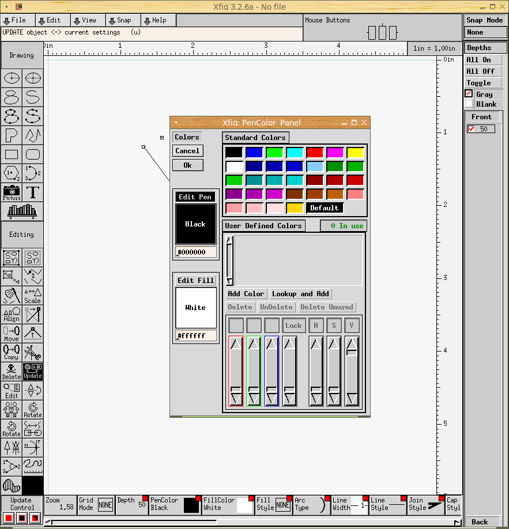Open the File menu

(x=18, y=20)
